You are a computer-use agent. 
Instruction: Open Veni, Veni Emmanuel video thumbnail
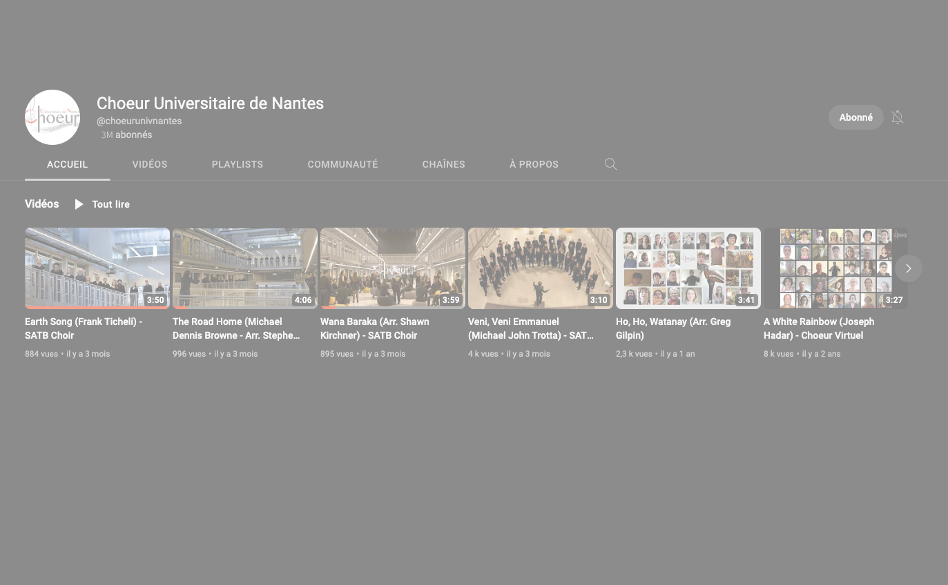point(541,268)
